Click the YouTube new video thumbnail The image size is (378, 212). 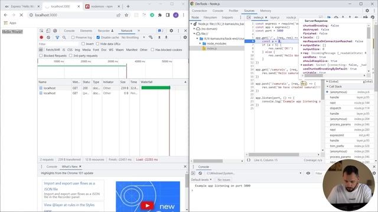click(148, 197)
